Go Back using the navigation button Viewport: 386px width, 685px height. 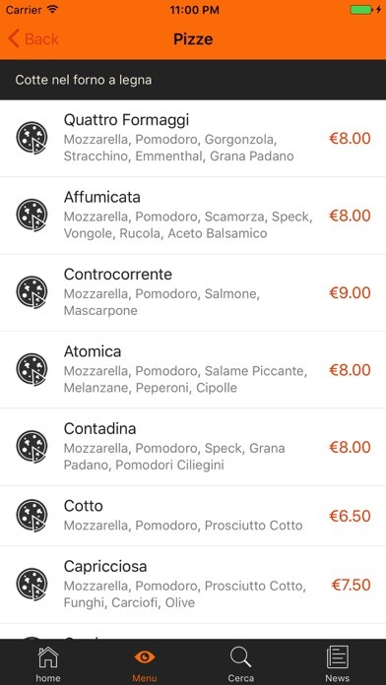click(x=33, y=39)
